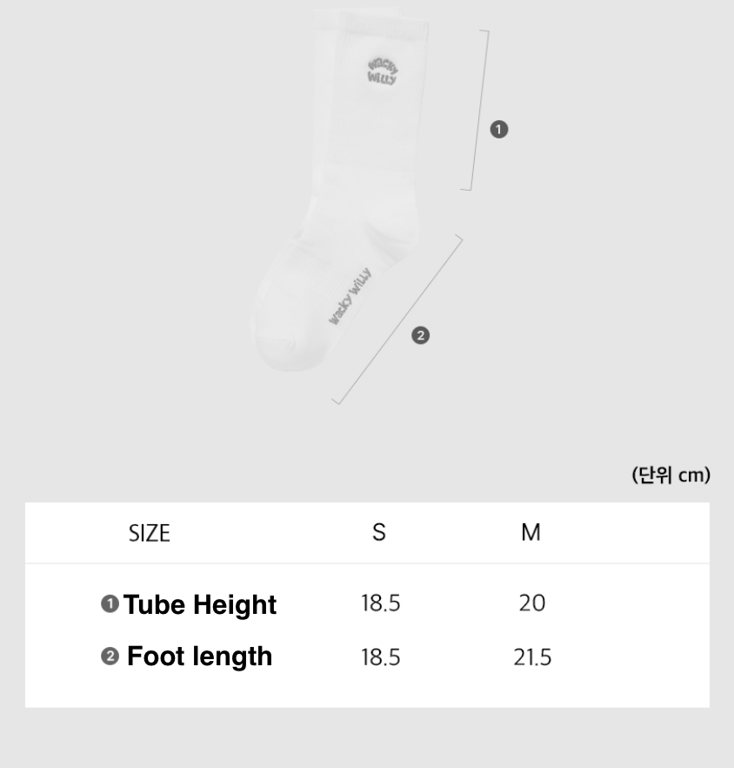Select the M size column header

[530, 532]
